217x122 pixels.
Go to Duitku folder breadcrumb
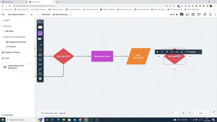(x=46, y=14)
